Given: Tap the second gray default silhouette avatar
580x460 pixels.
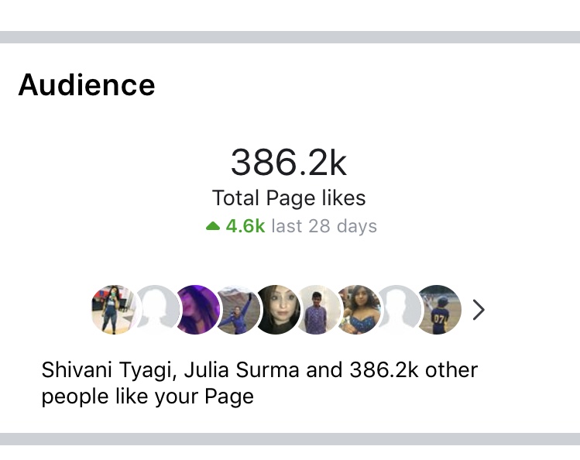Looking at the screenshot, I should coord(399,310).
